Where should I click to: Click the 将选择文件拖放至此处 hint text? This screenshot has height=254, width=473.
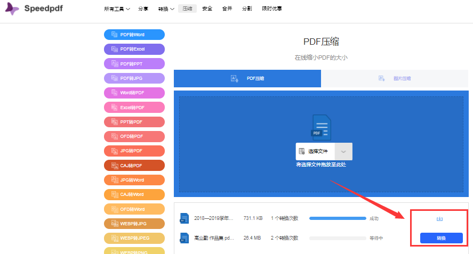[x=321, y=165]
